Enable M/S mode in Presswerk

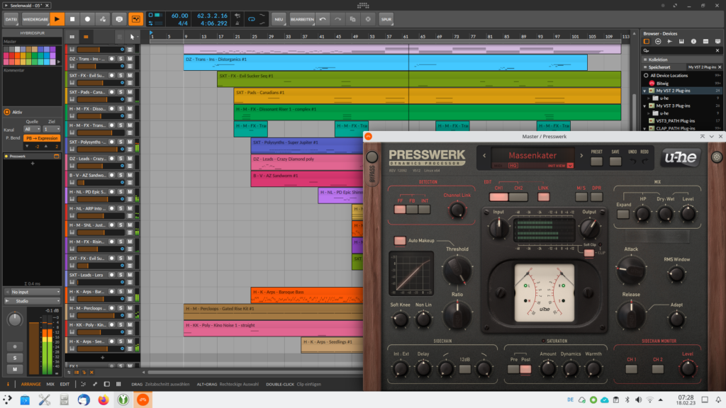[x=581, y=197]
